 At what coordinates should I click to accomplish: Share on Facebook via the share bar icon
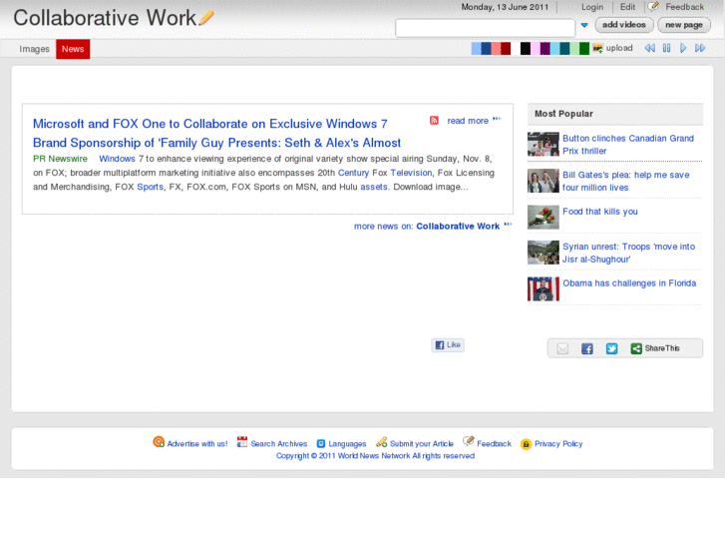click(586, 348)
